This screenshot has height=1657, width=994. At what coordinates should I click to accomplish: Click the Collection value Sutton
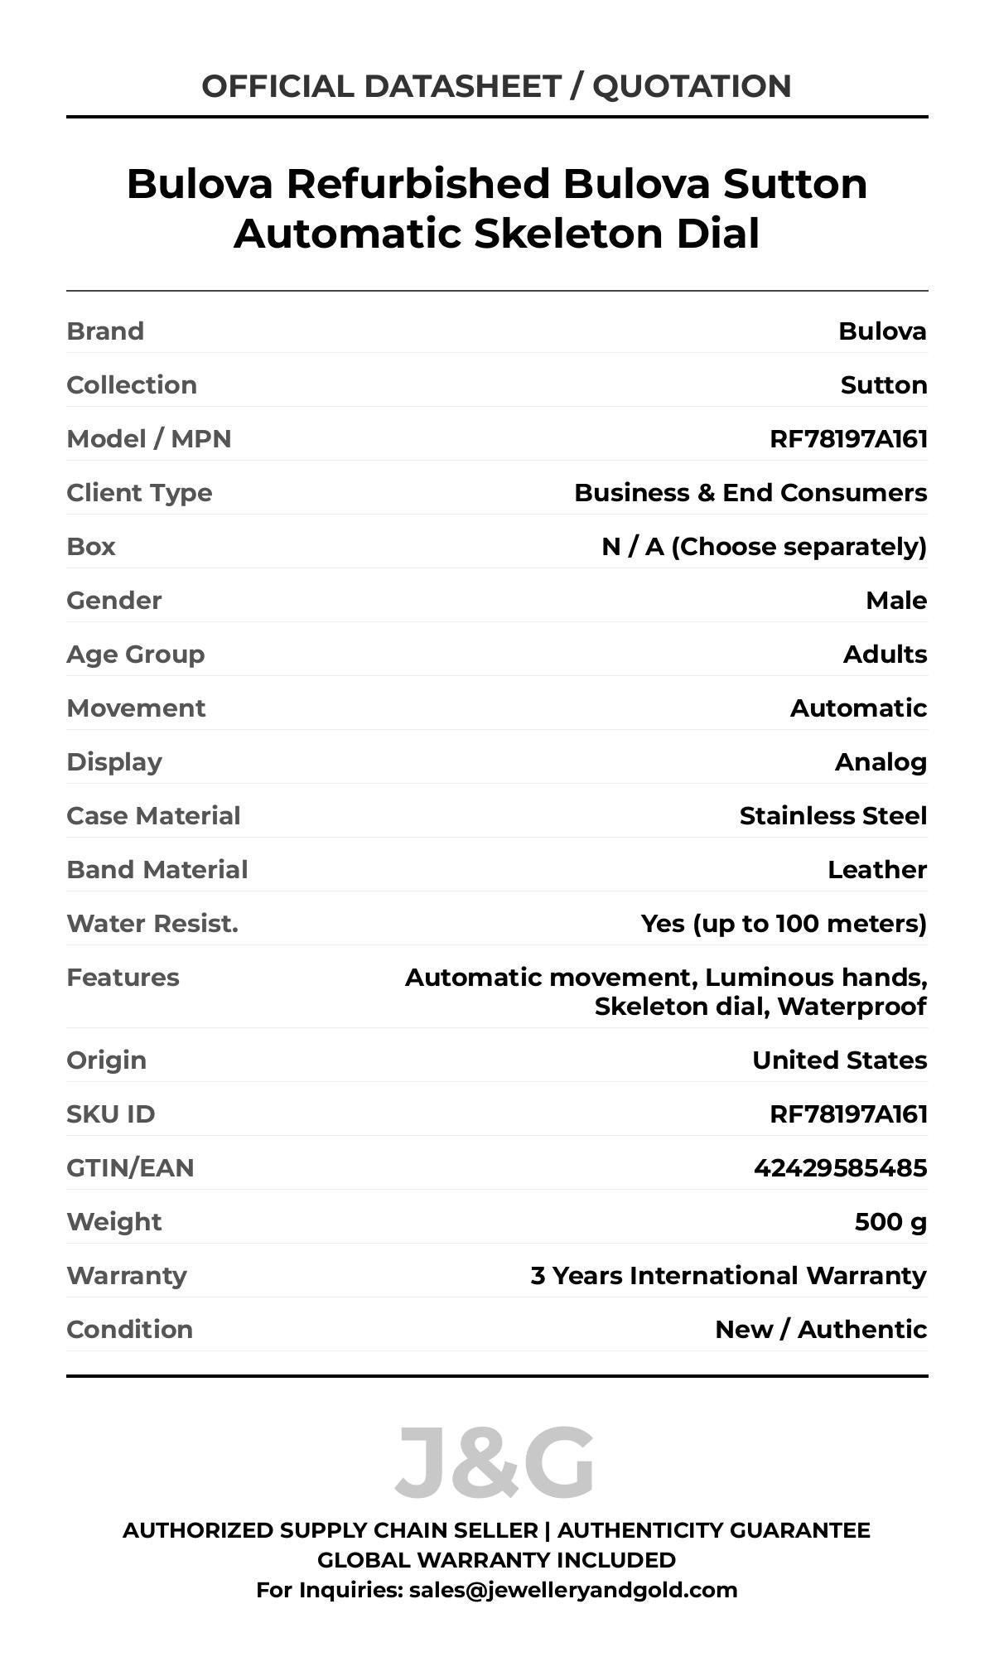(x=883, y=384)
